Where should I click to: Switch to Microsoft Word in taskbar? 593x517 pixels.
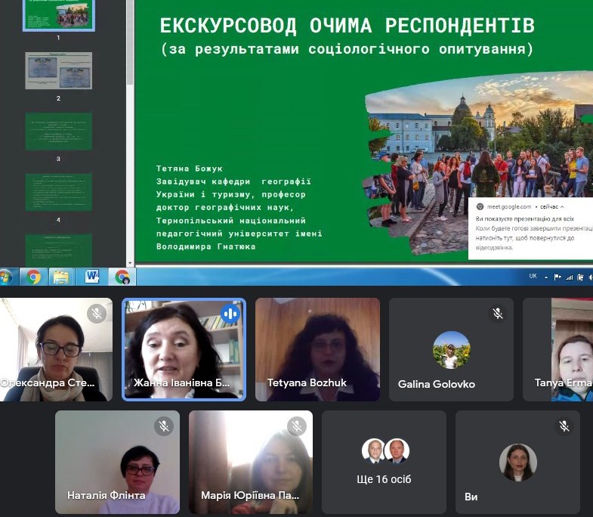pyautogui.click(x=91, y=277)
